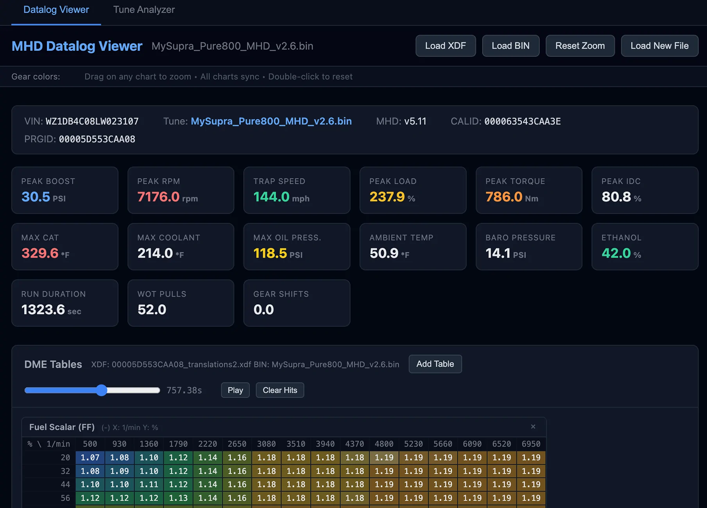Viewport: 707px width, 508px height.
Task: Reset the chart zoom
Action: (580, 46)
